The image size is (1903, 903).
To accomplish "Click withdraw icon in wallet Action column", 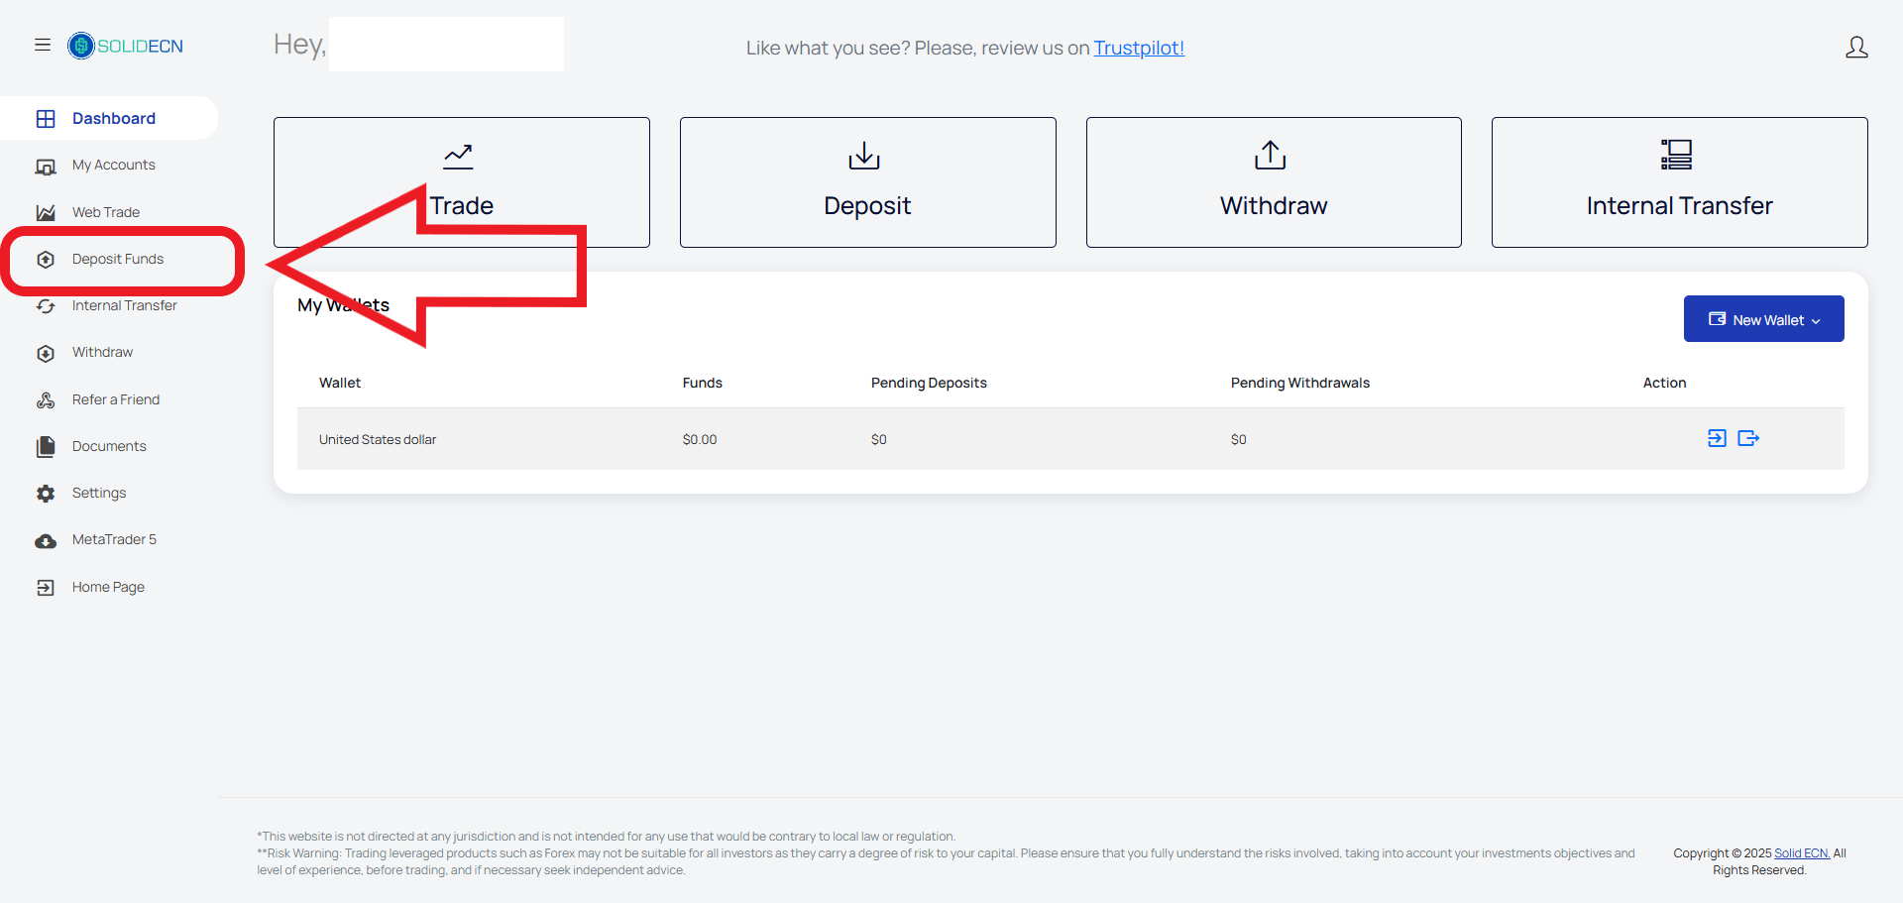I will [x=1748, y=438].
